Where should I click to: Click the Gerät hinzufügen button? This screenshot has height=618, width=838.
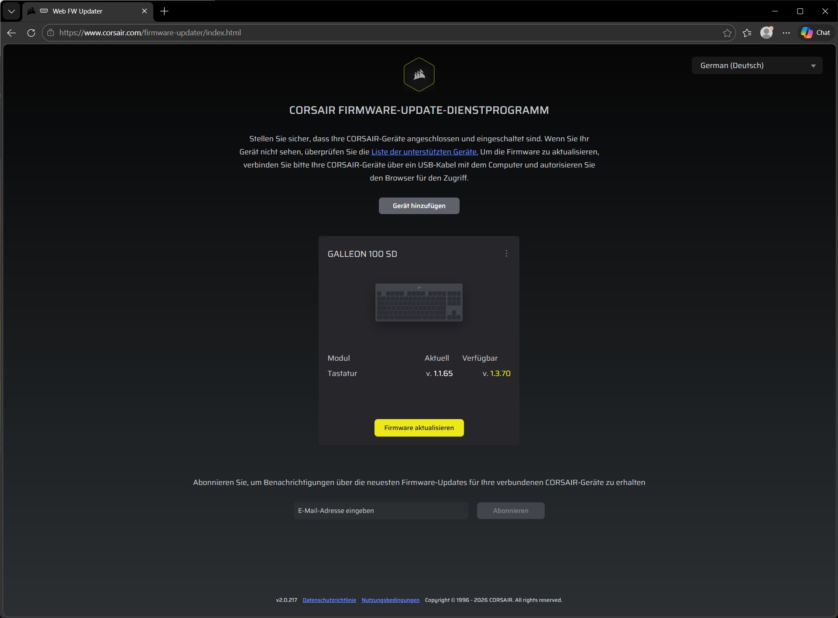pyautogui.click(x=419, y=206)
